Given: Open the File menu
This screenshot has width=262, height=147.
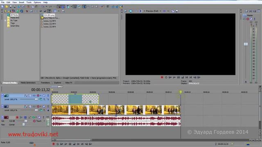Looking at the screenshot, I should (3, 2).
